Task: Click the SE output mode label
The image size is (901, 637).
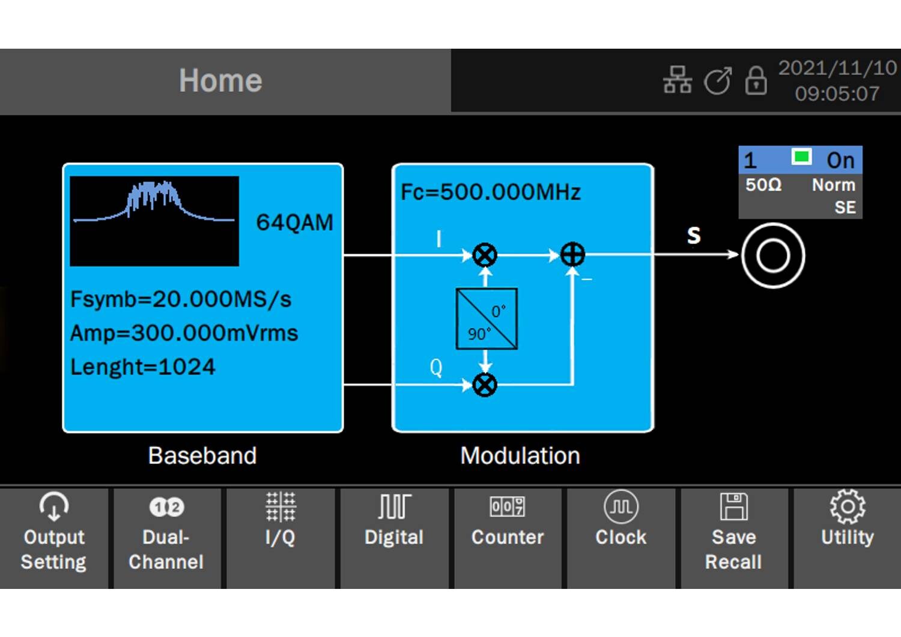Action: [x=845, y=207]
